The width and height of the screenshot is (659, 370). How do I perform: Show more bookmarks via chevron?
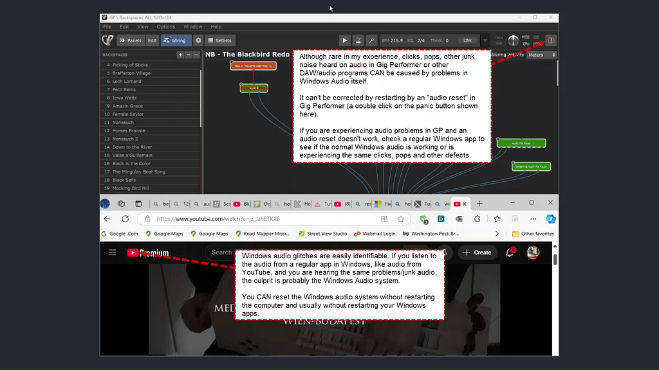497,234
